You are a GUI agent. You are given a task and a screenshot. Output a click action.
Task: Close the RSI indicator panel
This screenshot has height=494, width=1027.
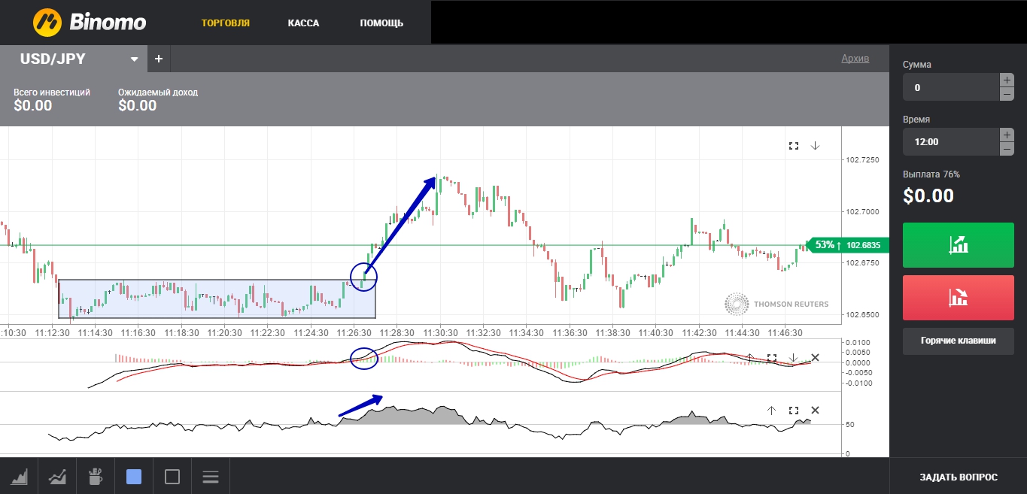click(x=815, y=411)
